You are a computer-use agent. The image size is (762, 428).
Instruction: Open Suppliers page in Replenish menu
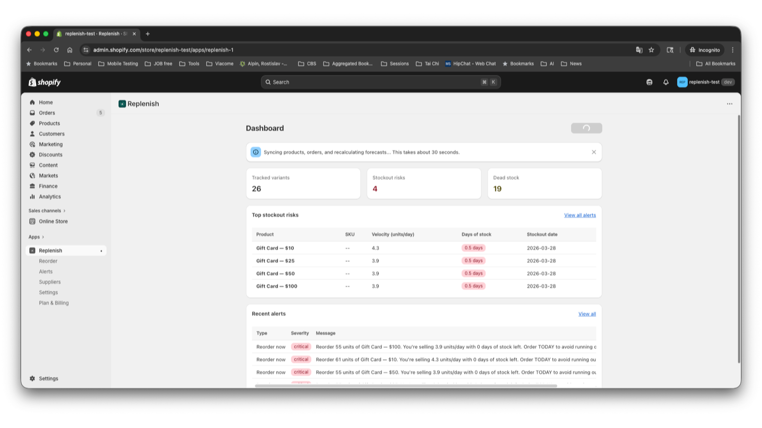tap(50, 282)
